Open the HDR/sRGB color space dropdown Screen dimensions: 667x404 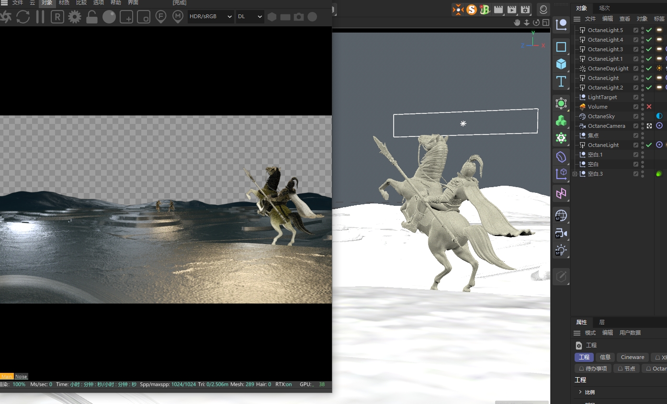click(x=211, y=17)
